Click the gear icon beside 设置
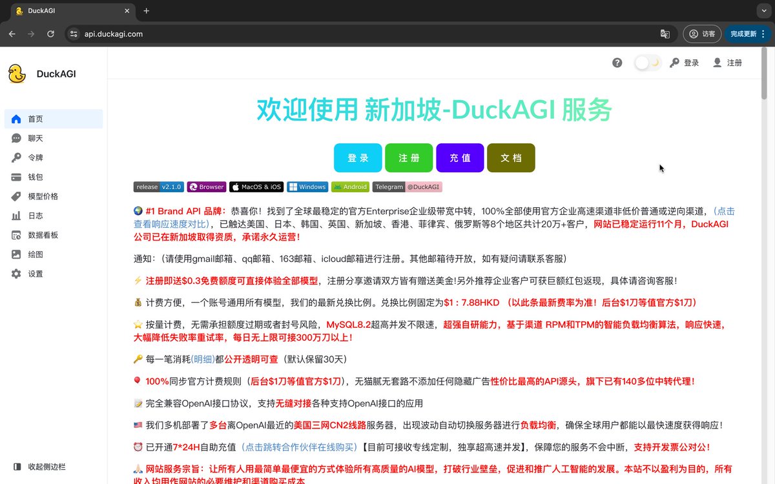Image resolution: width=775 pixels, height=484 pixels. (x=16, y=274)
